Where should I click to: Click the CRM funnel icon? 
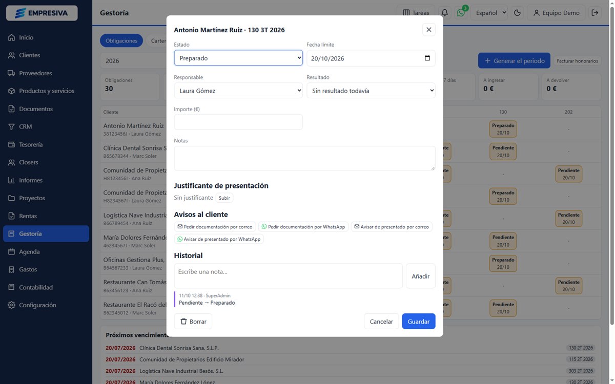pyautogui.click(x=11, y=126)
